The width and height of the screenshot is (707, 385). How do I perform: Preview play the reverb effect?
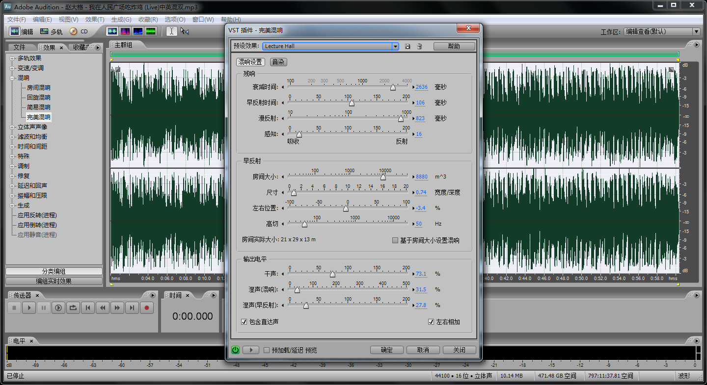tap(251, 350)
